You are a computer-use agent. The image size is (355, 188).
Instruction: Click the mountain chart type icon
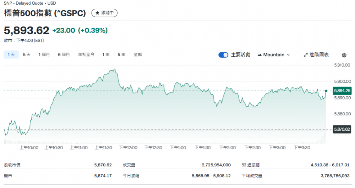(x=260, y=55)
